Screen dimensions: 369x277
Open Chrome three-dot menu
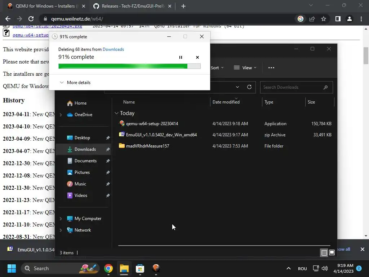coord(361,19)
